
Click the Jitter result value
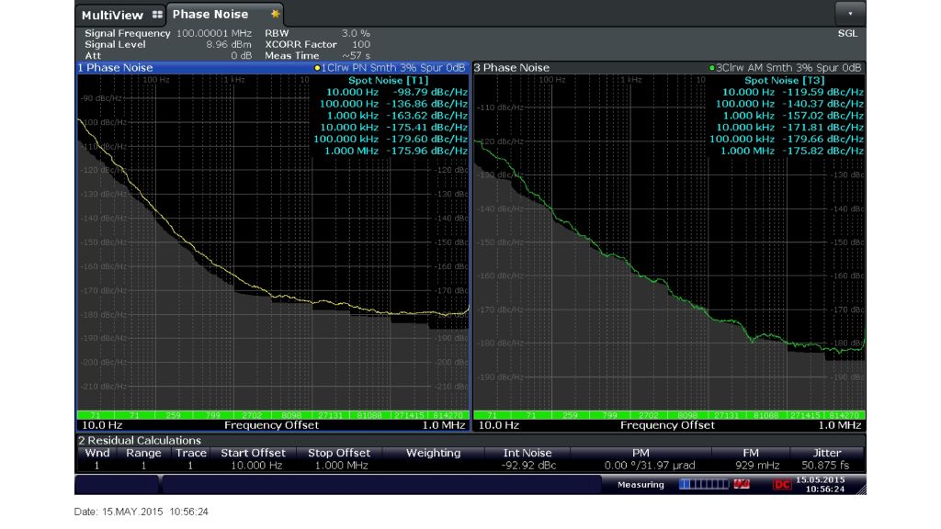[827, 467]
